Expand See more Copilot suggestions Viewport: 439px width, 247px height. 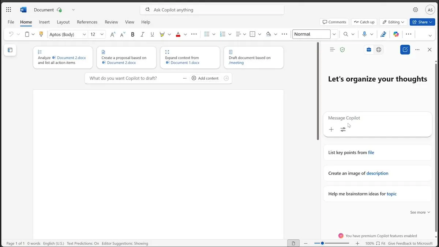[419, 212]
